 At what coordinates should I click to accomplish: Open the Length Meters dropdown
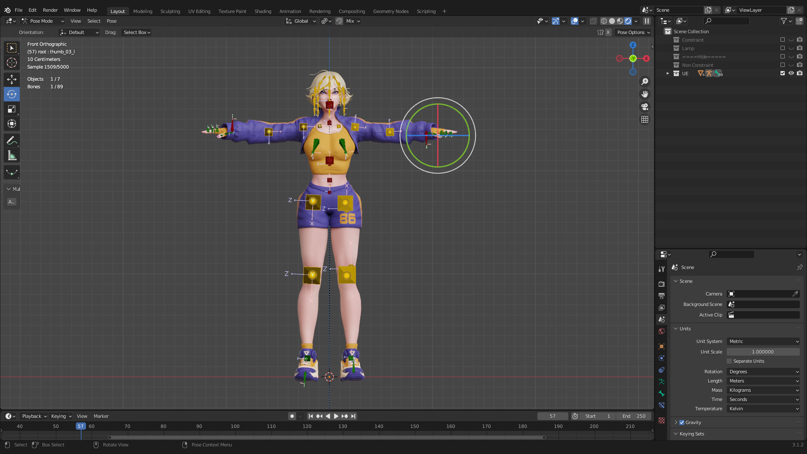[763, 381]
